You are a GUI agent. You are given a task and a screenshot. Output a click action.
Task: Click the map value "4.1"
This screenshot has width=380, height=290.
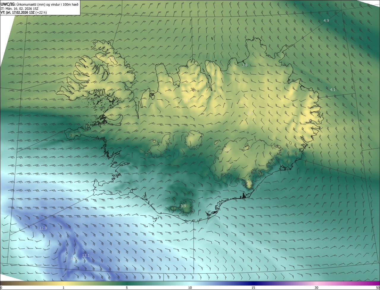(332, 90)
